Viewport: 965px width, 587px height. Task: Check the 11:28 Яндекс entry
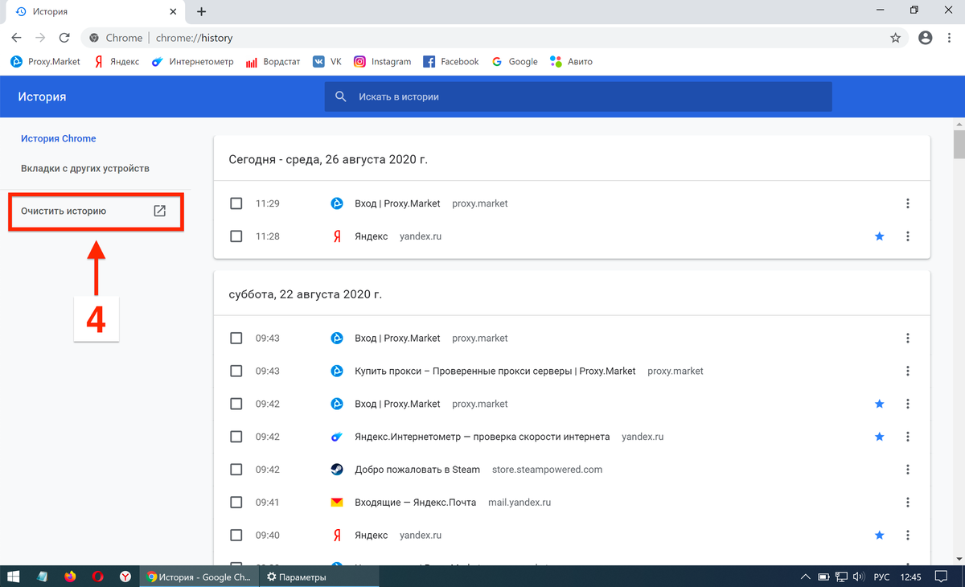(236, 236)
